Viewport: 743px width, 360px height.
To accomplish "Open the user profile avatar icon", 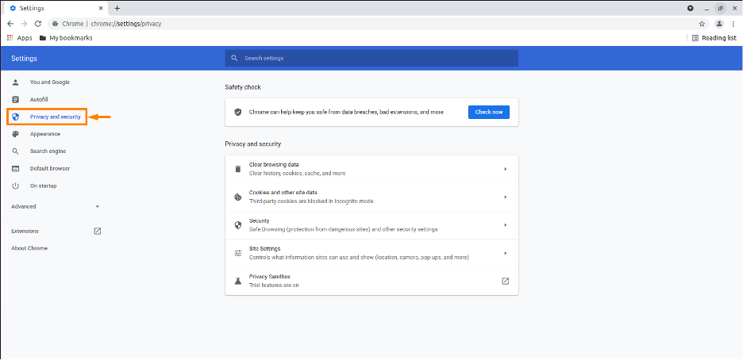I will [x=719, y=24].
